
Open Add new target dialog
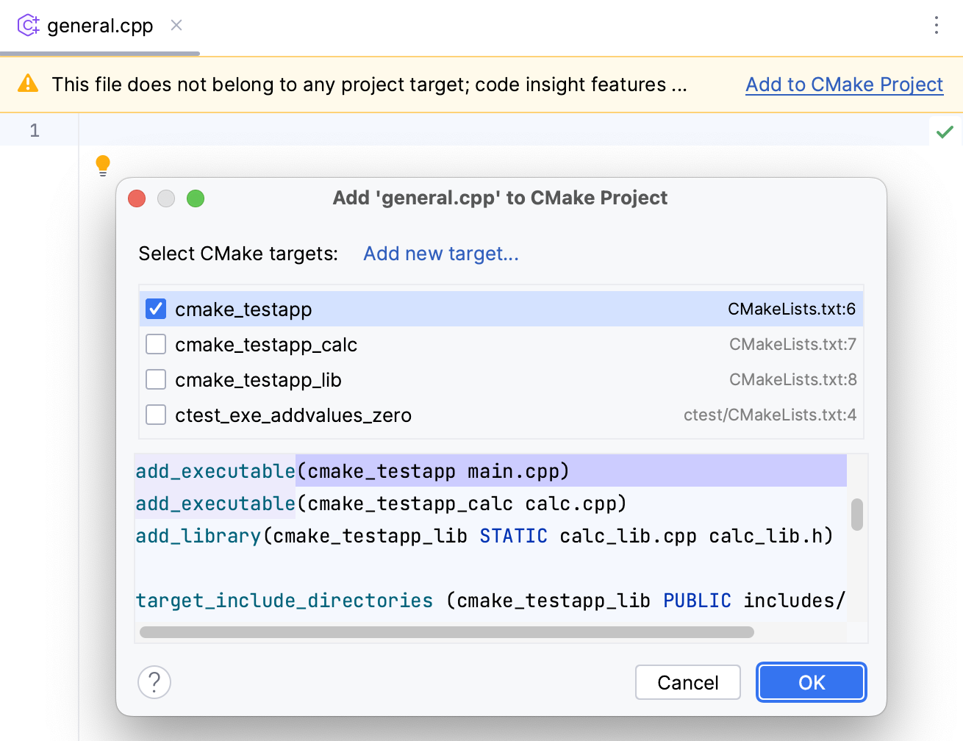[440, 253]
